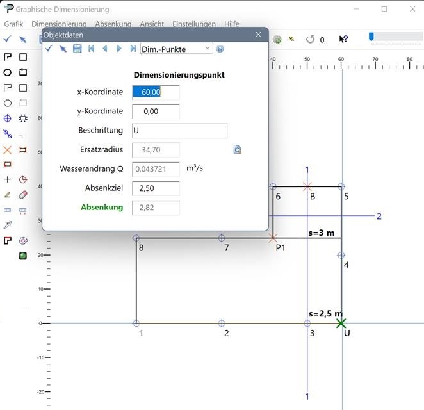The image size is (424, 410).
Task: Go to the next record arrow
Action: click(x=119, y=49)
